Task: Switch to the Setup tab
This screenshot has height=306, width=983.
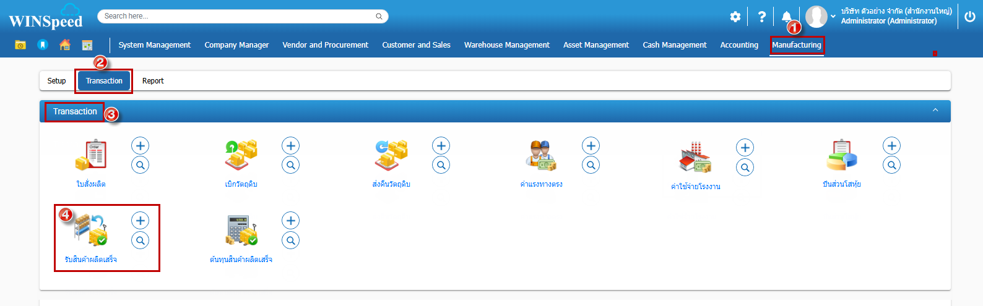Action: pos(56,81)
